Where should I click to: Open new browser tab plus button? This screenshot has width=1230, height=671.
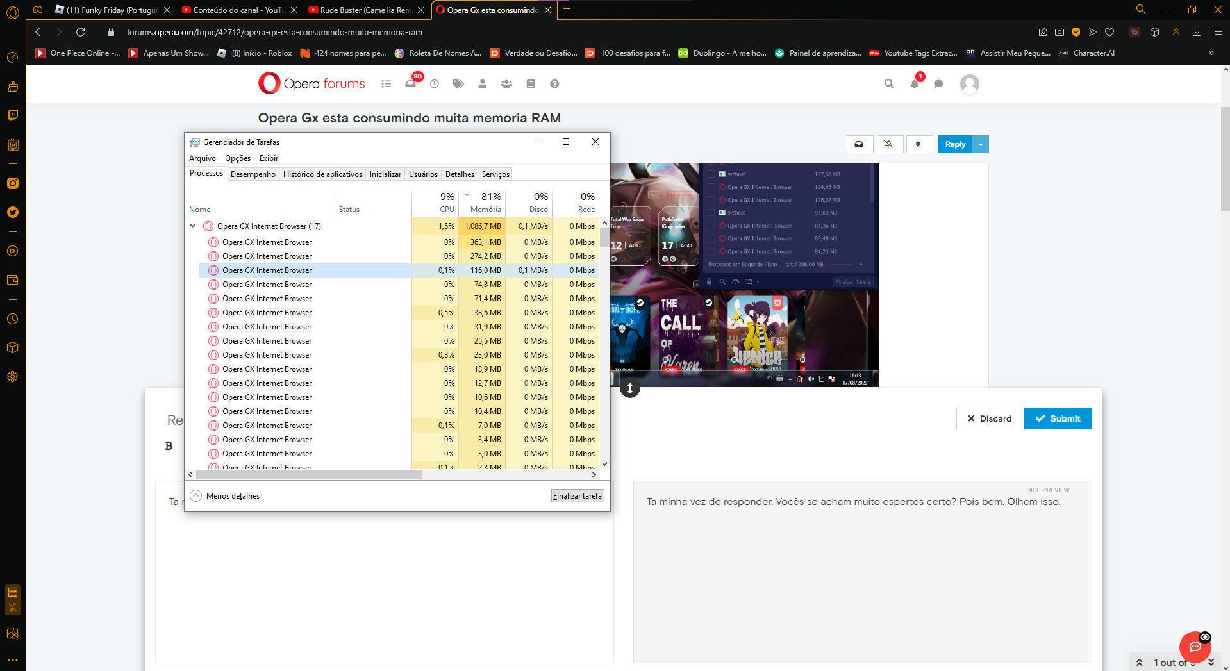(567, 10)
